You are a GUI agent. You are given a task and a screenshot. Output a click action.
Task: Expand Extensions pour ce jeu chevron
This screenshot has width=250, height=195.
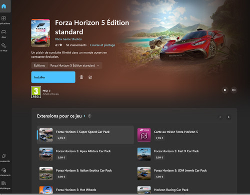84,116
